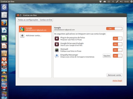Launch LibreOffice Writer from the launcher
This screenshot has height=99, width=133.
click(x=4, y=31)
